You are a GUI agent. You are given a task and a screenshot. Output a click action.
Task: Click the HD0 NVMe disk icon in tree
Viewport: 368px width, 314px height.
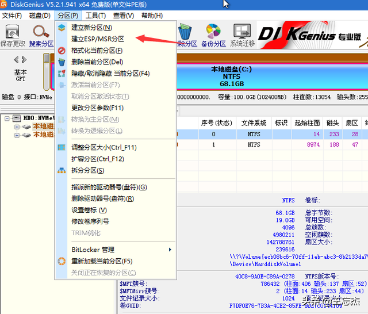coord(17,118)
